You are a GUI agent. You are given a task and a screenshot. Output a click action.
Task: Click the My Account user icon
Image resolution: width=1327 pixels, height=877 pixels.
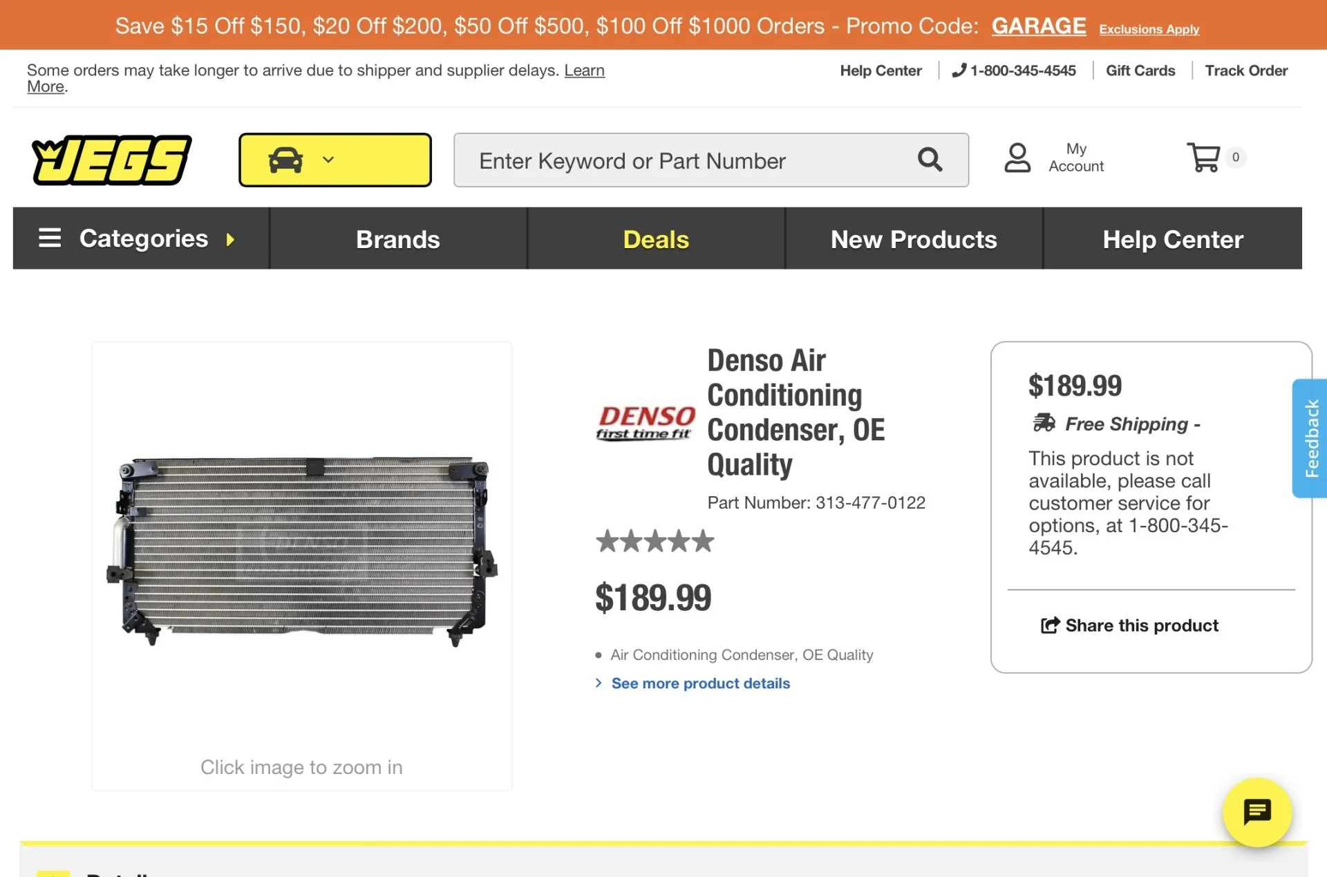(x=1017, y=158)
